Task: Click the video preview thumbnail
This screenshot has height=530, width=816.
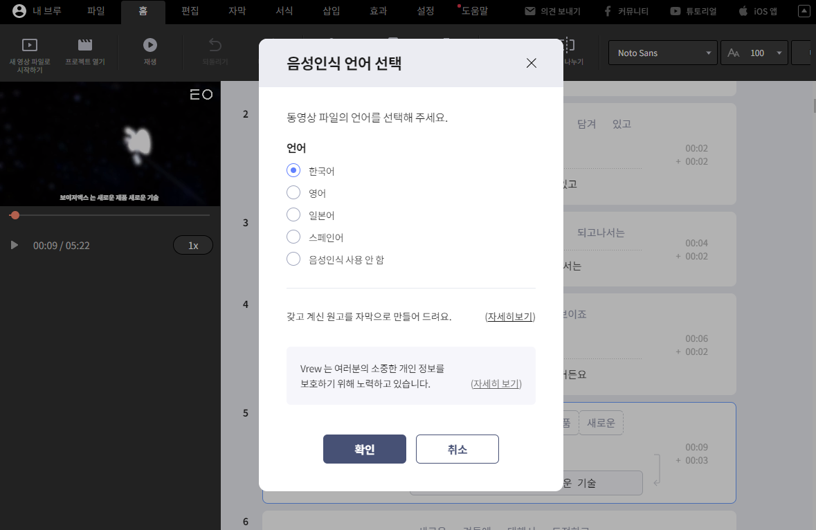Action: [x=110, y=144]
